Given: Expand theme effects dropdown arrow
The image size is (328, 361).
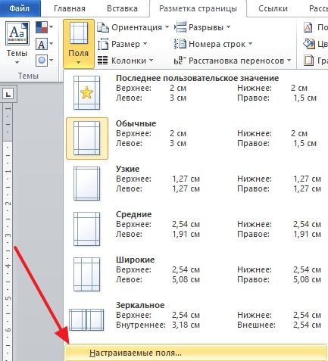Looking at the screenshot, I should point(52,60).
